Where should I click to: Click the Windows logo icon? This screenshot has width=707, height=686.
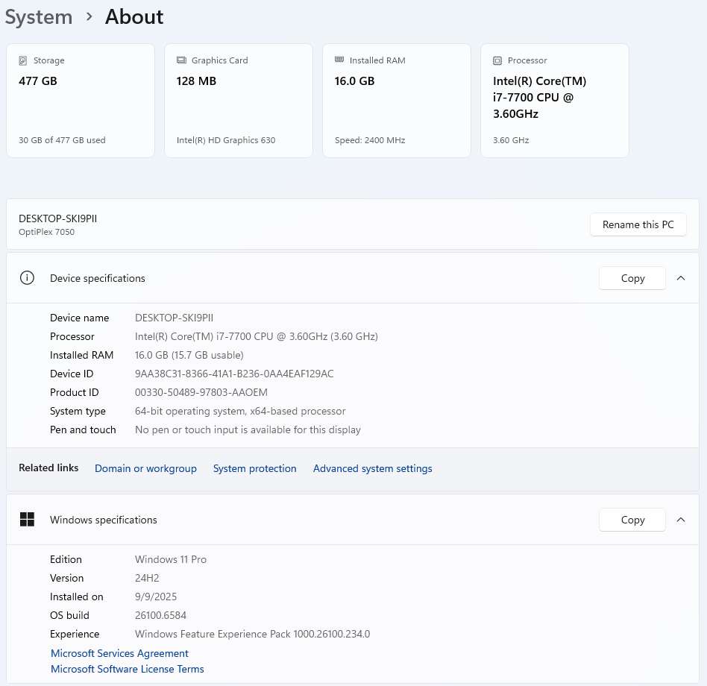tap(28, 520)
